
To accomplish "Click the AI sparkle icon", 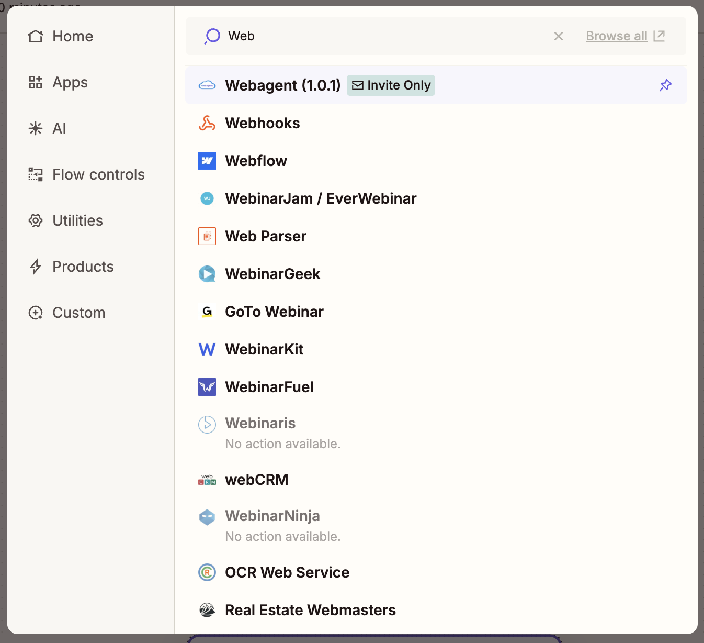I will (x=36, y=128).
